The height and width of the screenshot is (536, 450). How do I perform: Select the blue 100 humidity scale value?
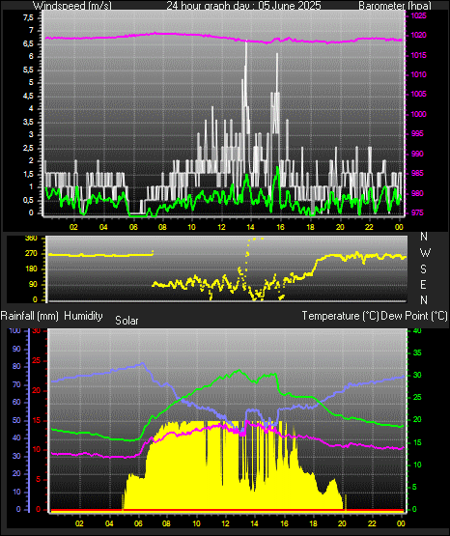(x=15, y=331)
